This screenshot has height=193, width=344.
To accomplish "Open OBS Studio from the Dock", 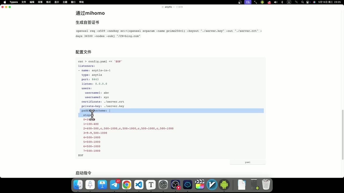I will [175, 184].
